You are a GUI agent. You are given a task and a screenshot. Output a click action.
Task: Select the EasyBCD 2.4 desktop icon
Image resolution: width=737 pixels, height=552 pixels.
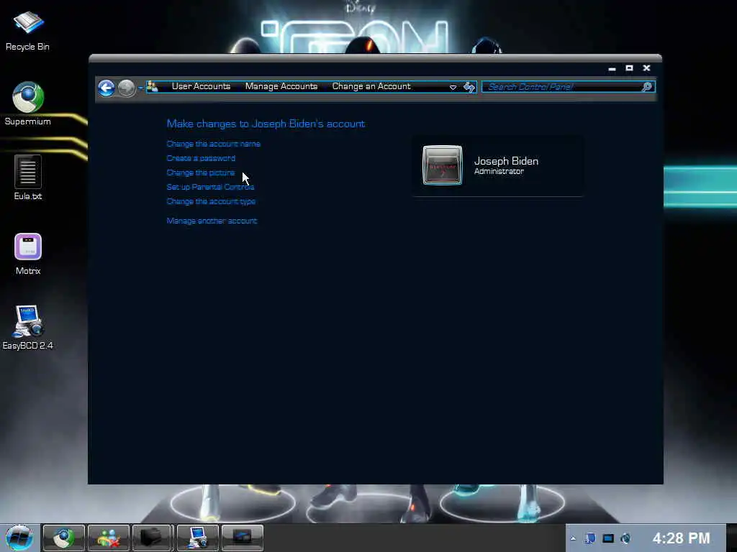tap(28, 327)
